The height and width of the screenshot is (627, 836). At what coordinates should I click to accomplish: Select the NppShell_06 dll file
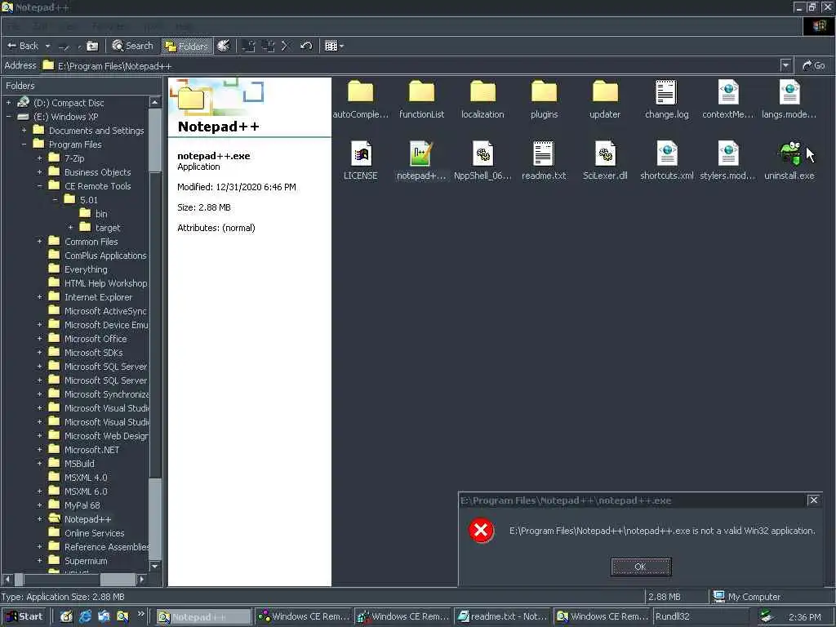coord(482,161)
